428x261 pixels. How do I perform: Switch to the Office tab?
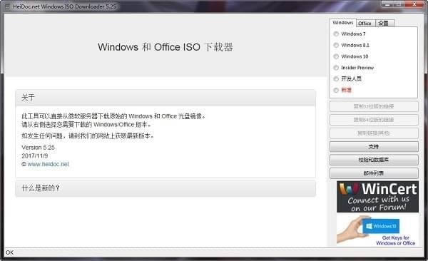tap(365, 24)
